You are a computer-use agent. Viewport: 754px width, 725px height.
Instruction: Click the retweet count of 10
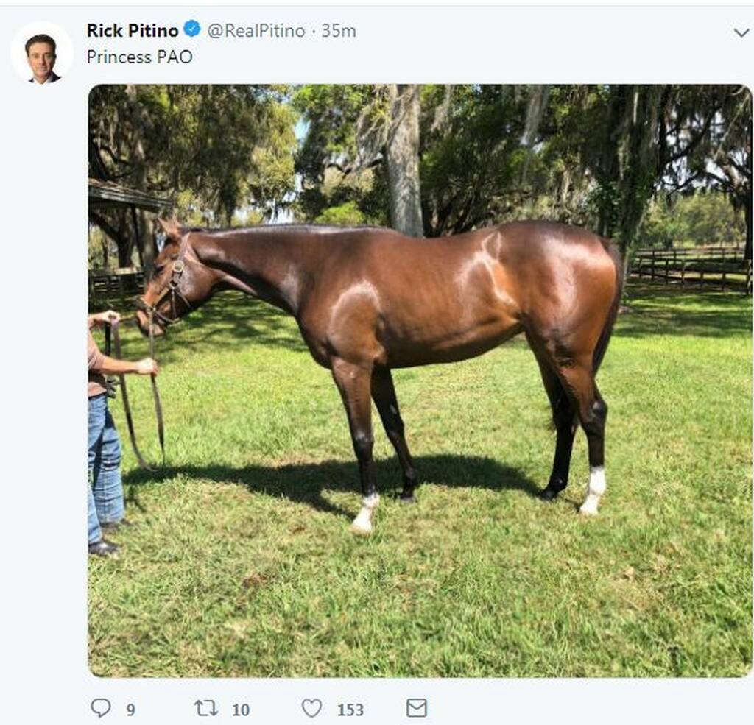point(241,710)
